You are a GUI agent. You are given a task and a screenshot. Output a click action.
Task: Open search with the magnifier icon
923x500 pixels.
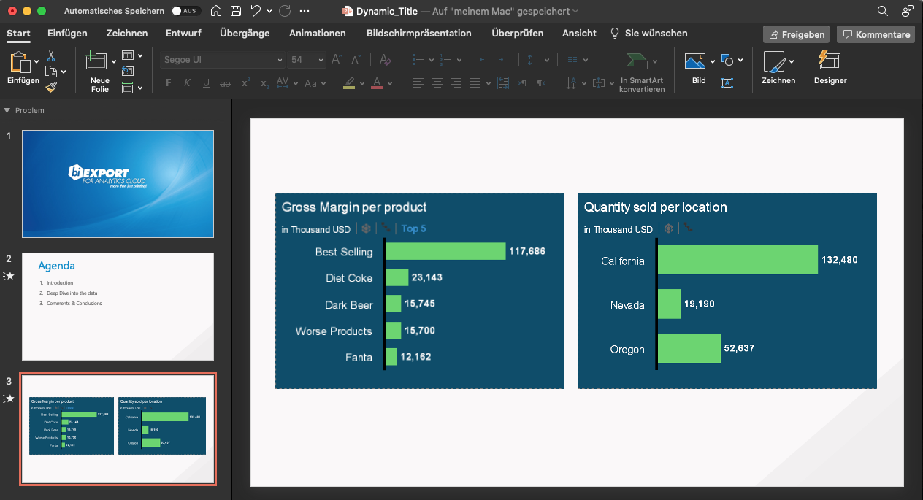point(883,11)
